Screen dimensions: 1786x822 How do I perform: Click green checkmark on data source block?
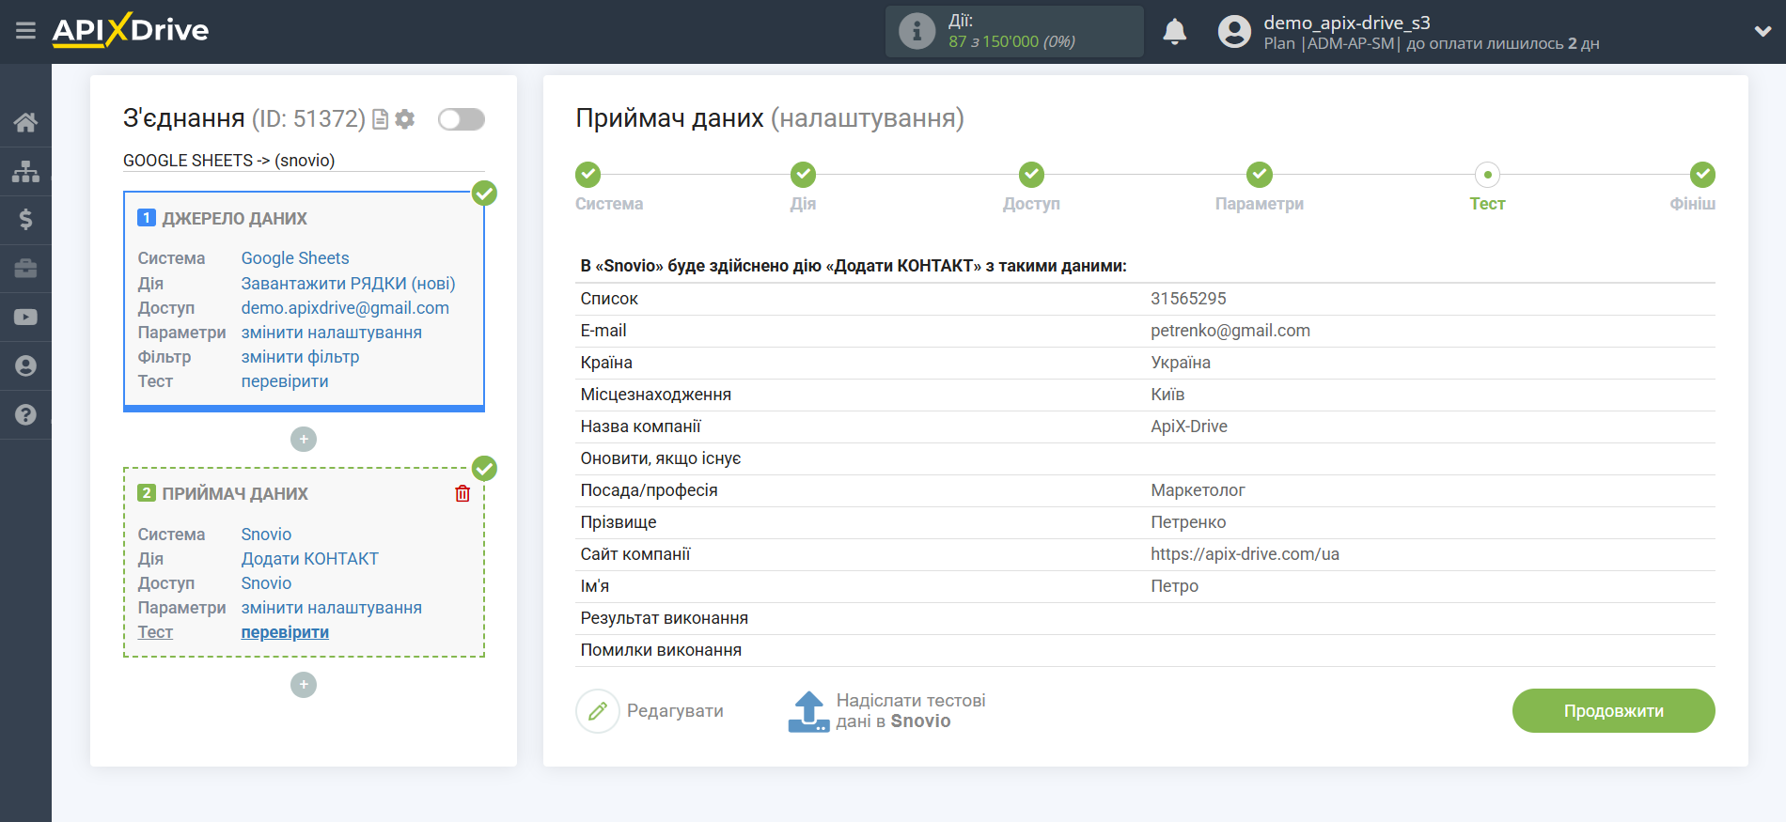tap(484, 194)
